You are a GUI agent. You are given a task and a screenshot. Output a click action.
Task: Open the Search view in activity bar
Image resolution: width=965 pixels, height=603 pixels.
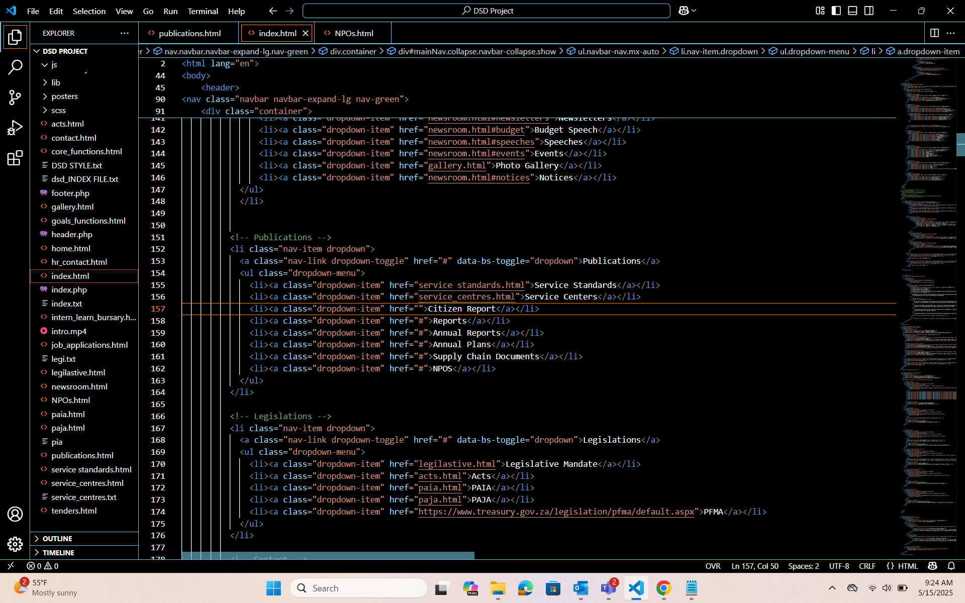[x=15, y=67]
